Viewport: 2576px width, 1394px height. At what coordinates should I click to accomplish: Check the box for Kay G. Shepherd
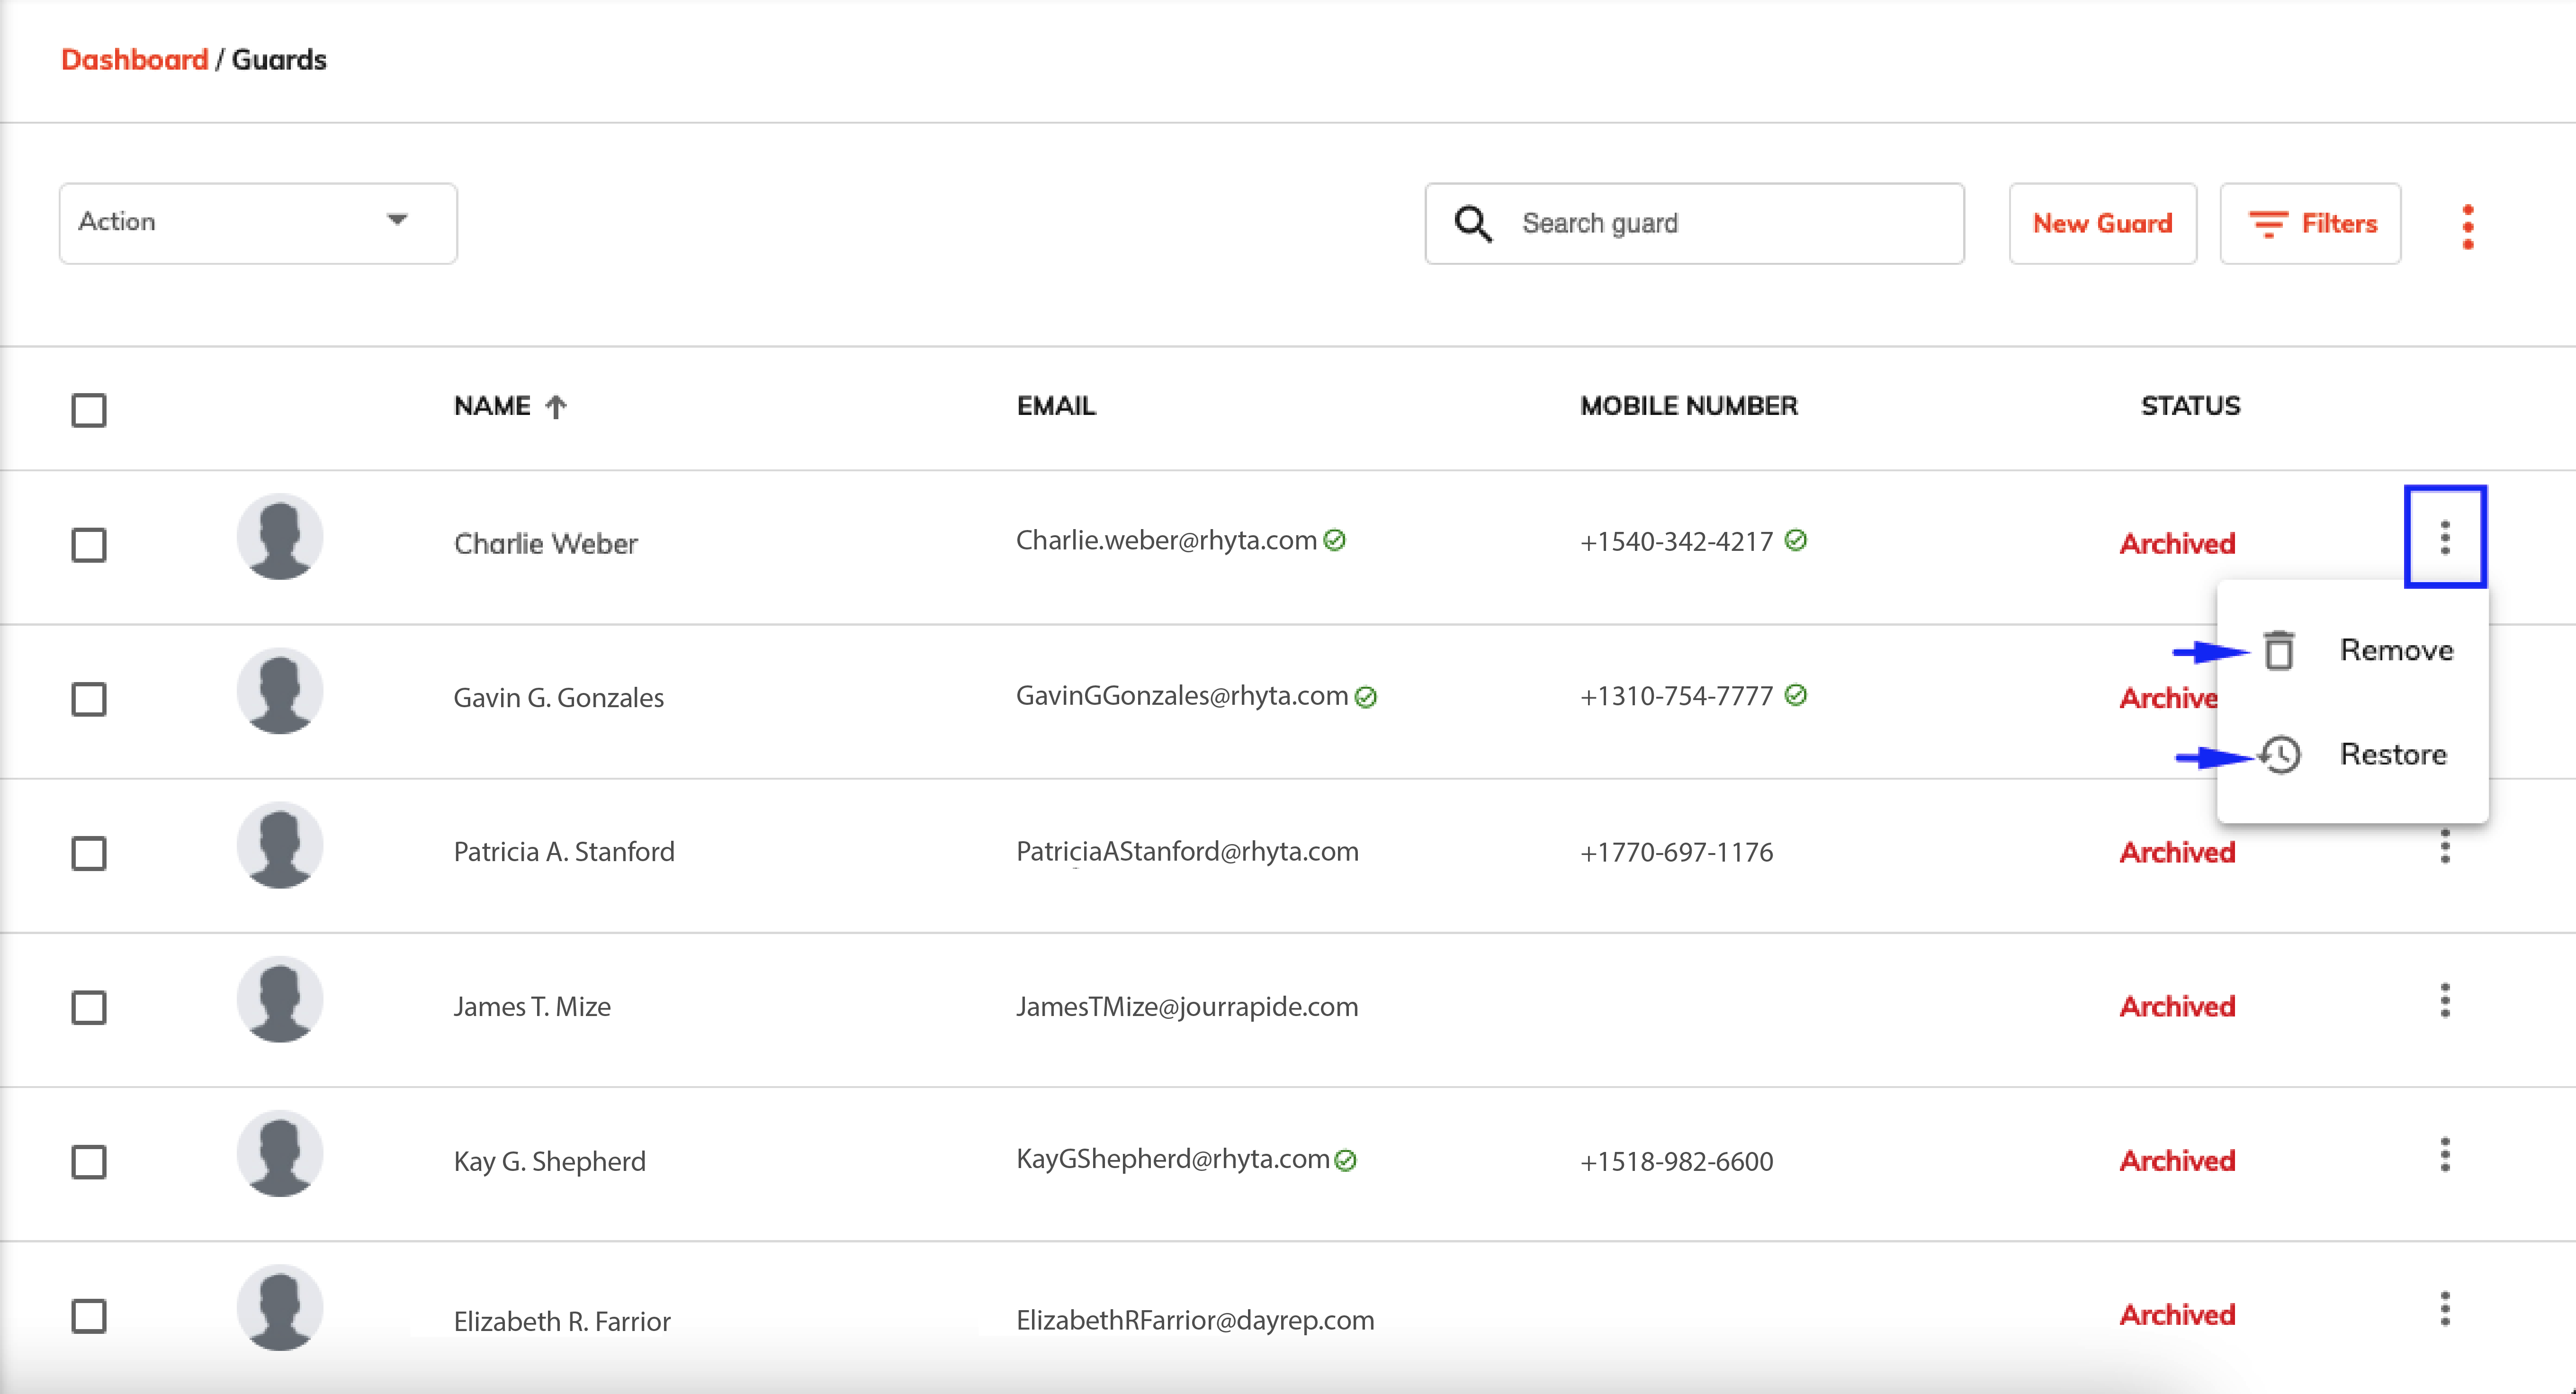pyautogui.click(x=89, y=1161)
